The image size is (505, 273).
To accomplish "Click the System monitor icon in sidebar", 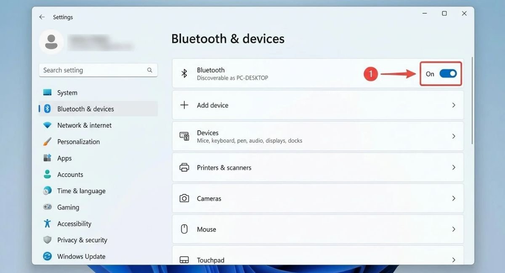I will click(x=48, y=92).
